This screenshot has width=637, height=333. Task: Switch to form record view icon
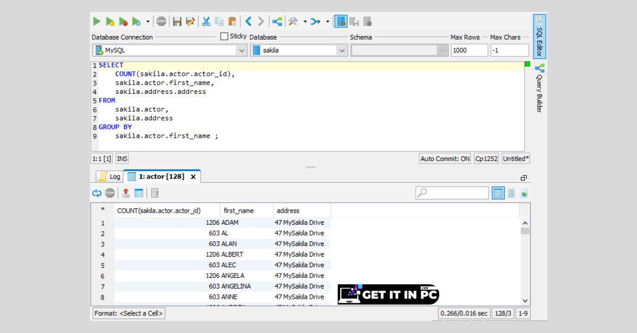[x=511, y=193]
